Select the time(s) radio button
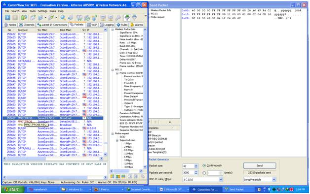The width and height of the screenshot is (310, 194). pos(204,173)
